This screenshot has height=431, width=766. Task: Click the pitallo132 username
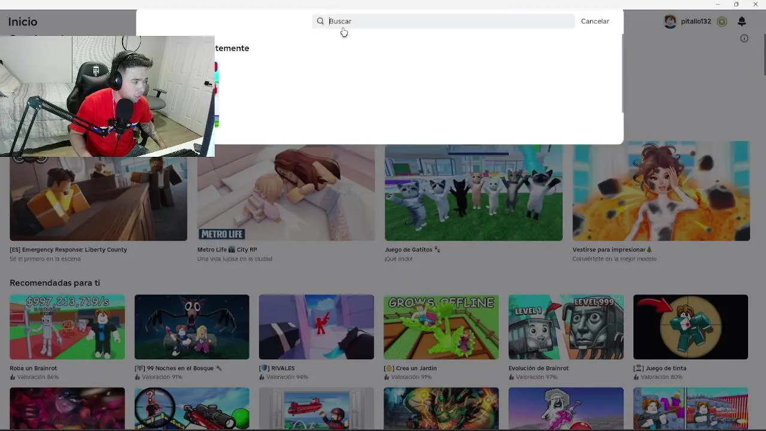[696, 22]
